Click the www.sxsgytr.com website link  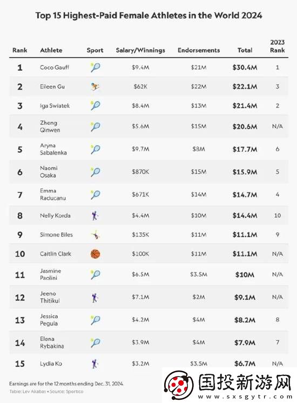[x=245, y=397]
